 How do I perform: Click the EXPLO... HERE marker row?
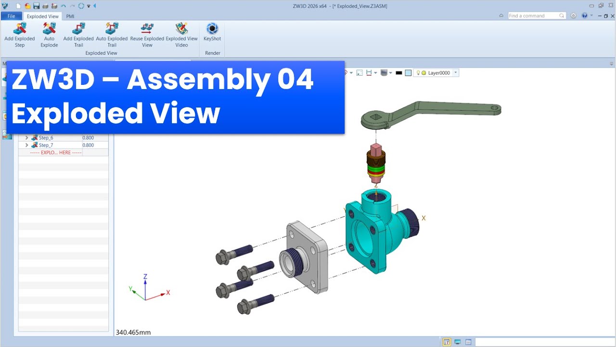[x=63, y=152]
